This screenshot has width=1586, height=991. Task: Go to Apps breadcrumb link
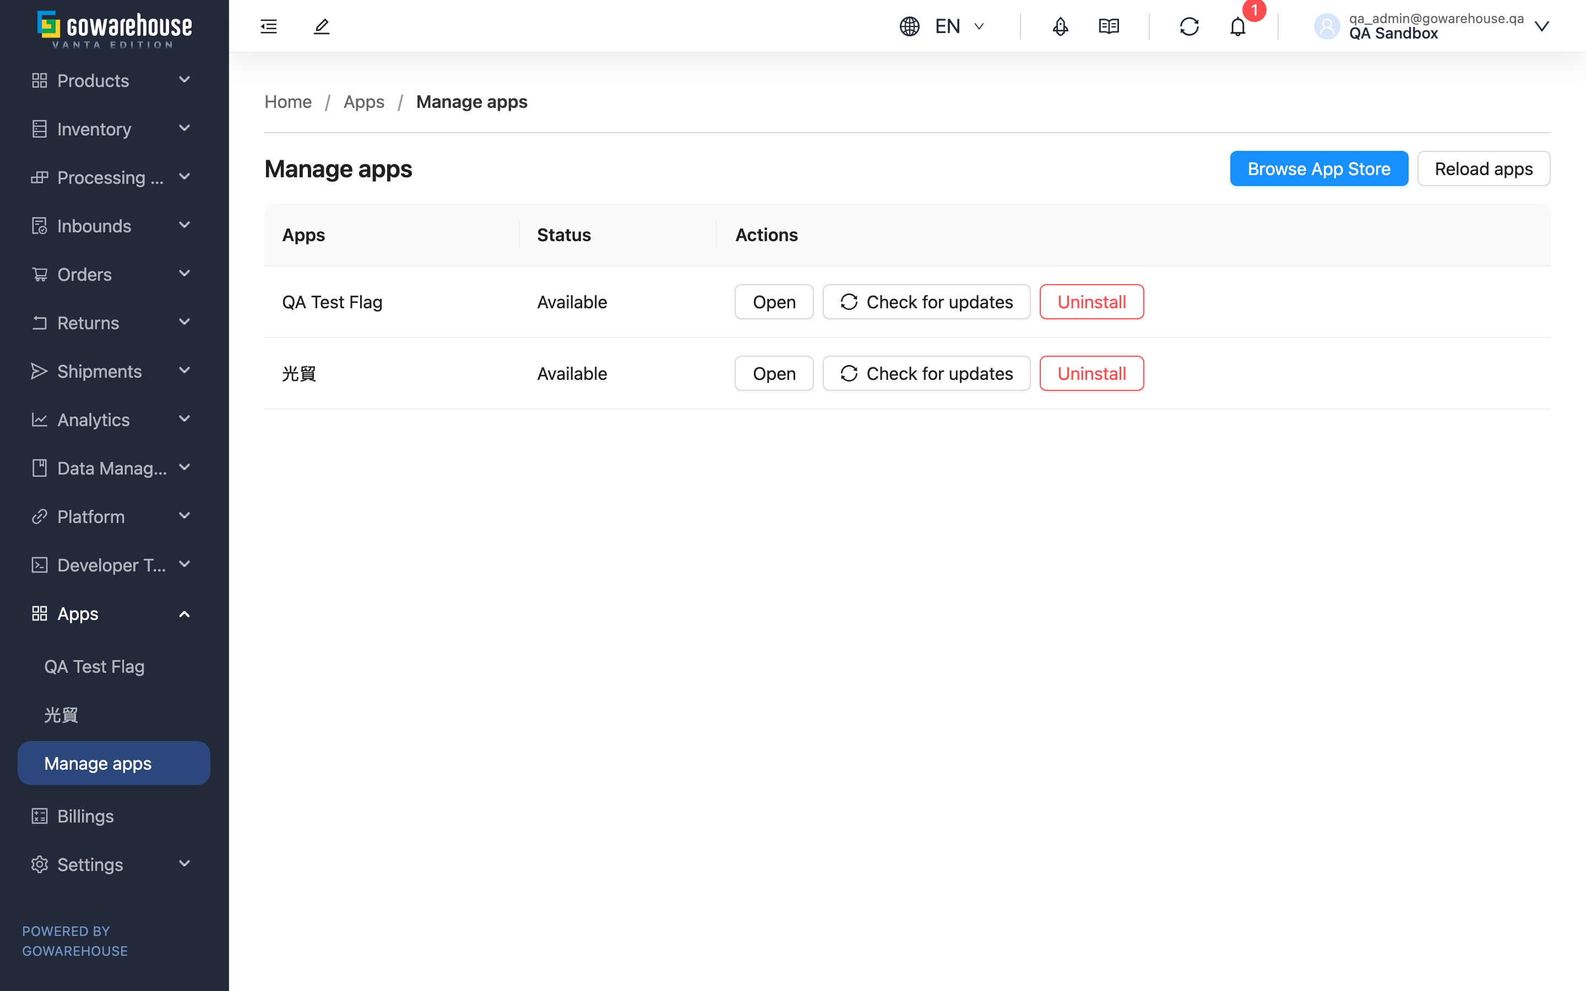tap(363, 102)
